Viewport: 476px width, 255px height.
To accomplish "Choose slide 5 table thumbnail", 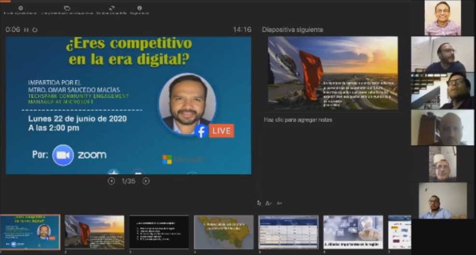I will pyautogui.click(x=288, y=232).
